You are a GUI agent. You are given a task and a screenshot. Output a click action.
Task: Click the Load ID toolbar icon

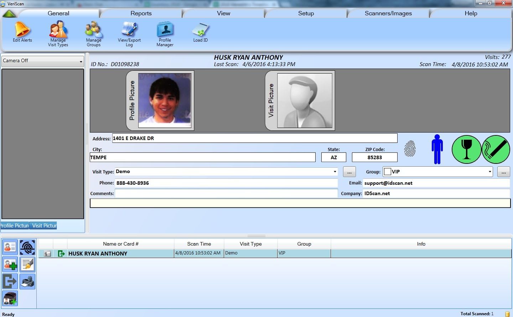tap(200, 32)
